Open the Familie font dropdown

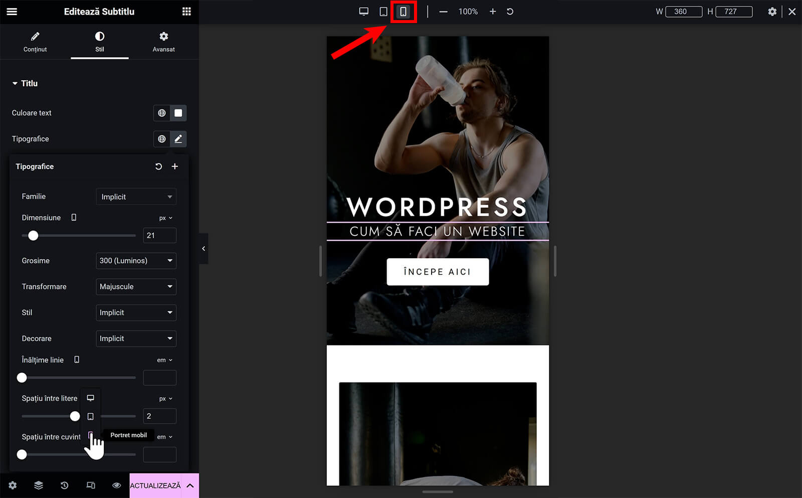point(136,197)
